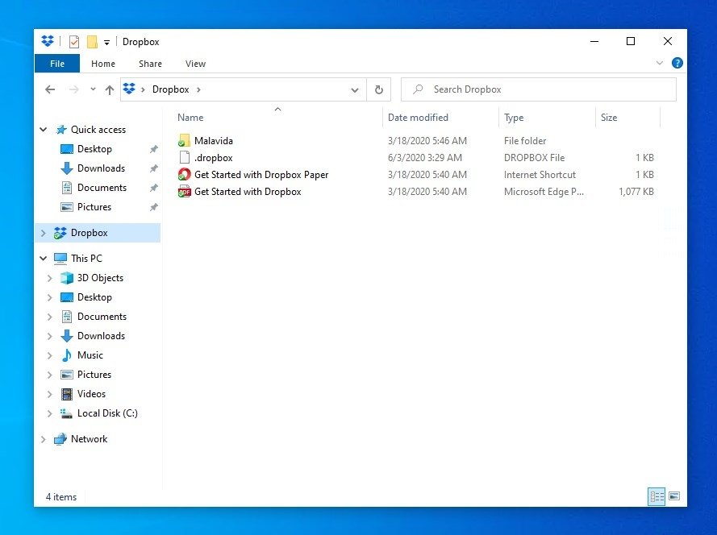
Task: Refresh the Dropbox folder
Action: [378, 89]
